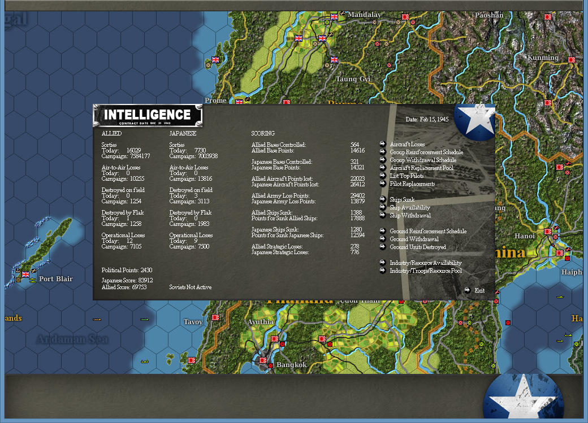Viewport: 588px width, 423px height.
Task: Click Allied Bases Controlled value 564
Action: click(x=354, y=145)
